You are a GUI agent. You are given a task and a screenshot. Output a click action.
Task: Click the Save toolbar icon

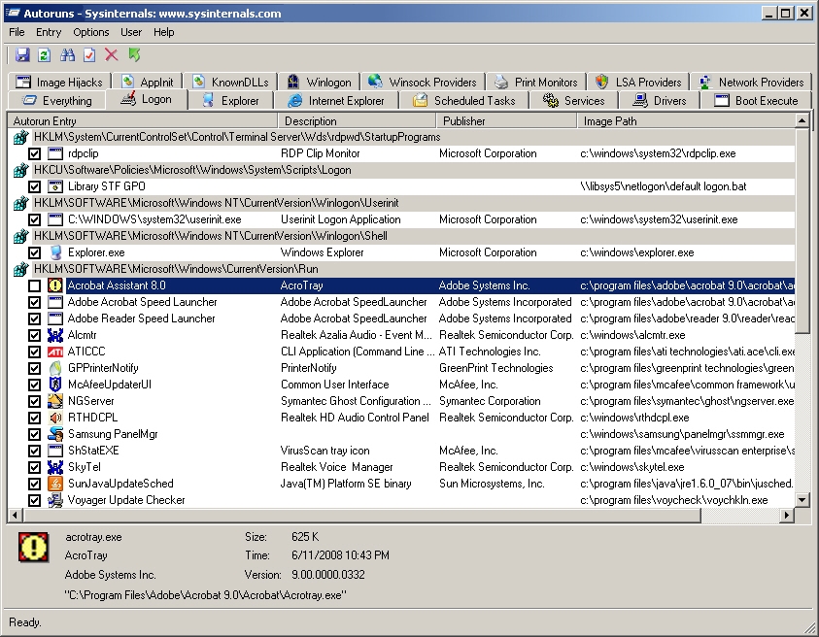[22, 55]
